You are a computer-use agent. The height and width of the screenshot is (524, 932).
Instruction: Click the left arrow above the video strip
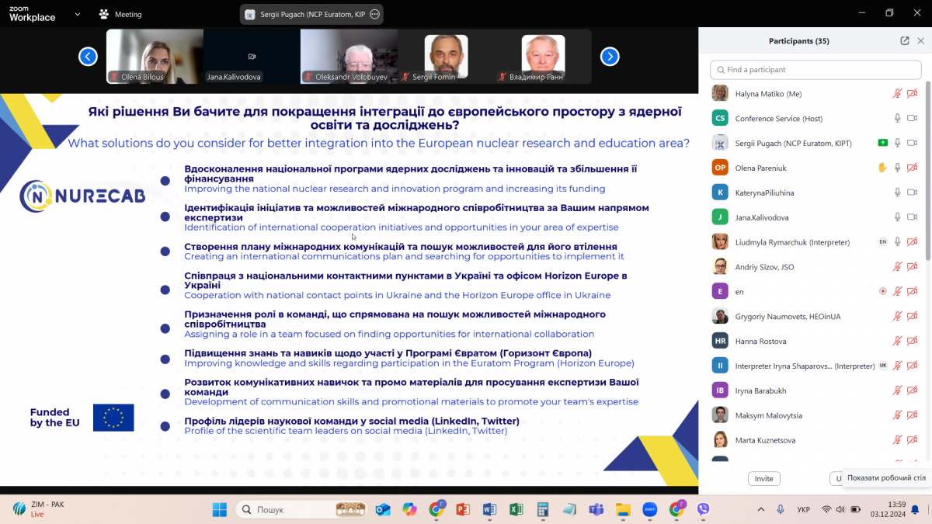88,56
